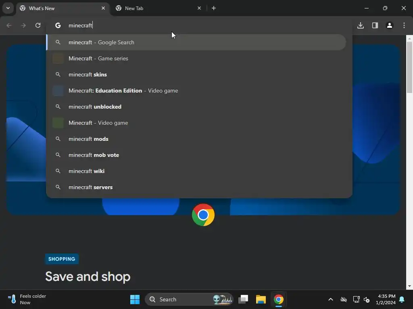Click the page vertical scrollbar thumb
The image size is (413, 309).
(x=409, y=67)
